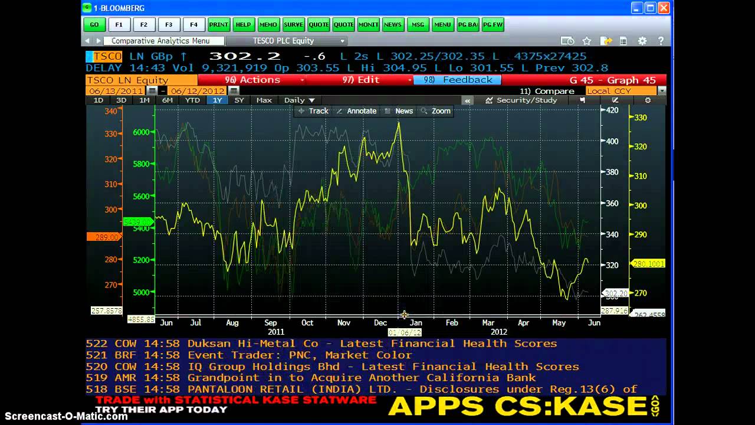
Task: Click the F3 function key button
Action: (x=169, y=25)
